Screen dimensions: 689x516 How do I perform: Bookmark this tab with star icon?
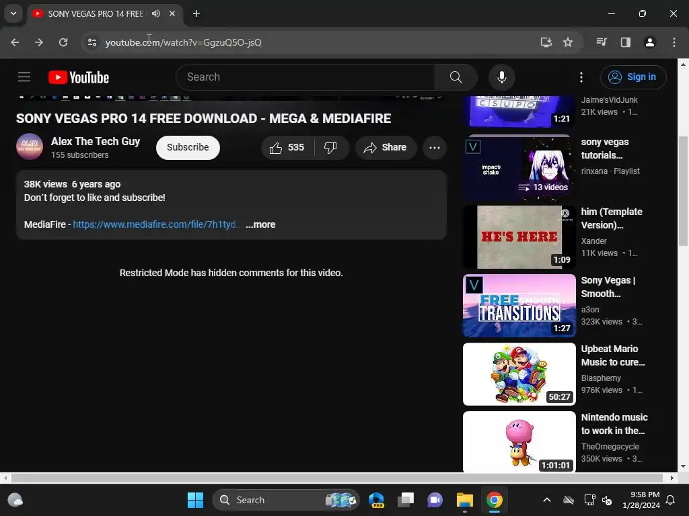(x=568, y=42)
